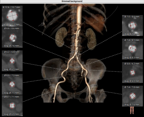The height and width of the screenshot is (117, 144).
Task: Open the Ø 6.6 / 8.6 mm cross-section
Action: point(12,37)
